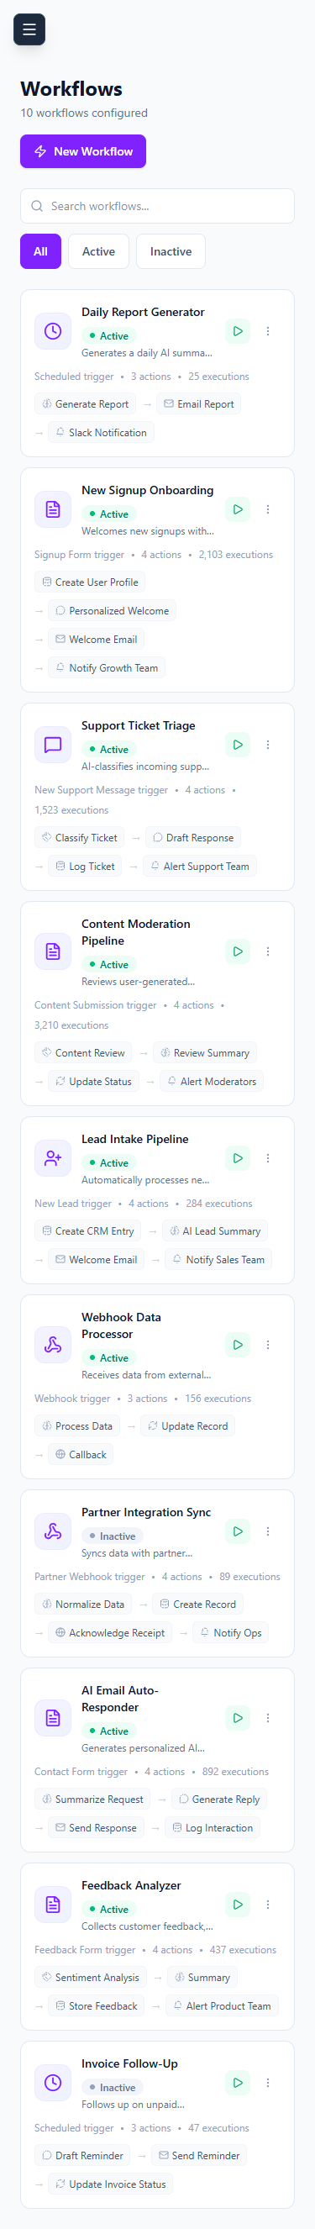Click the Create User Profile action chip
The height and width of the screenshot is (2229, 315).
[90, 582]
